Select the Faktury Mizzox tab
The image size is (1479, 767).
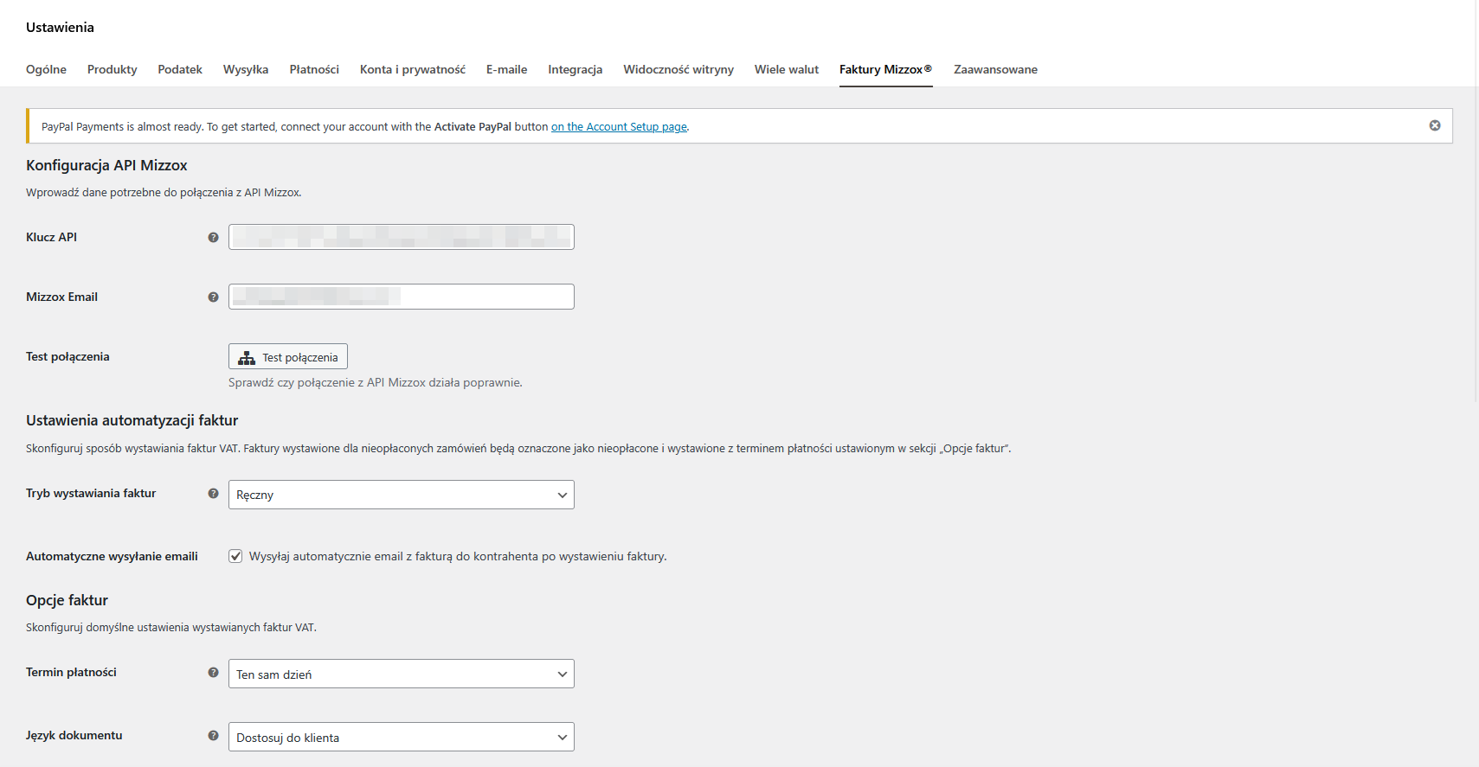pos(886,69)
